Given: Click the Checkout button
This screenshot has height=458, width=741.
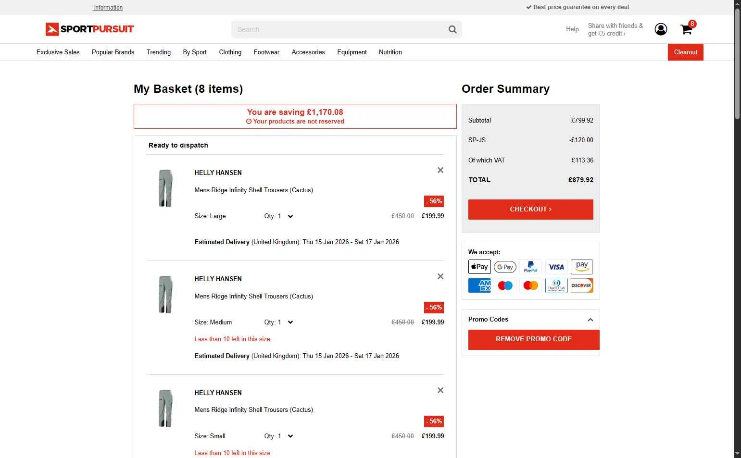Looking at the screenshot, I should pyautogui.click(x=531, y=210).
